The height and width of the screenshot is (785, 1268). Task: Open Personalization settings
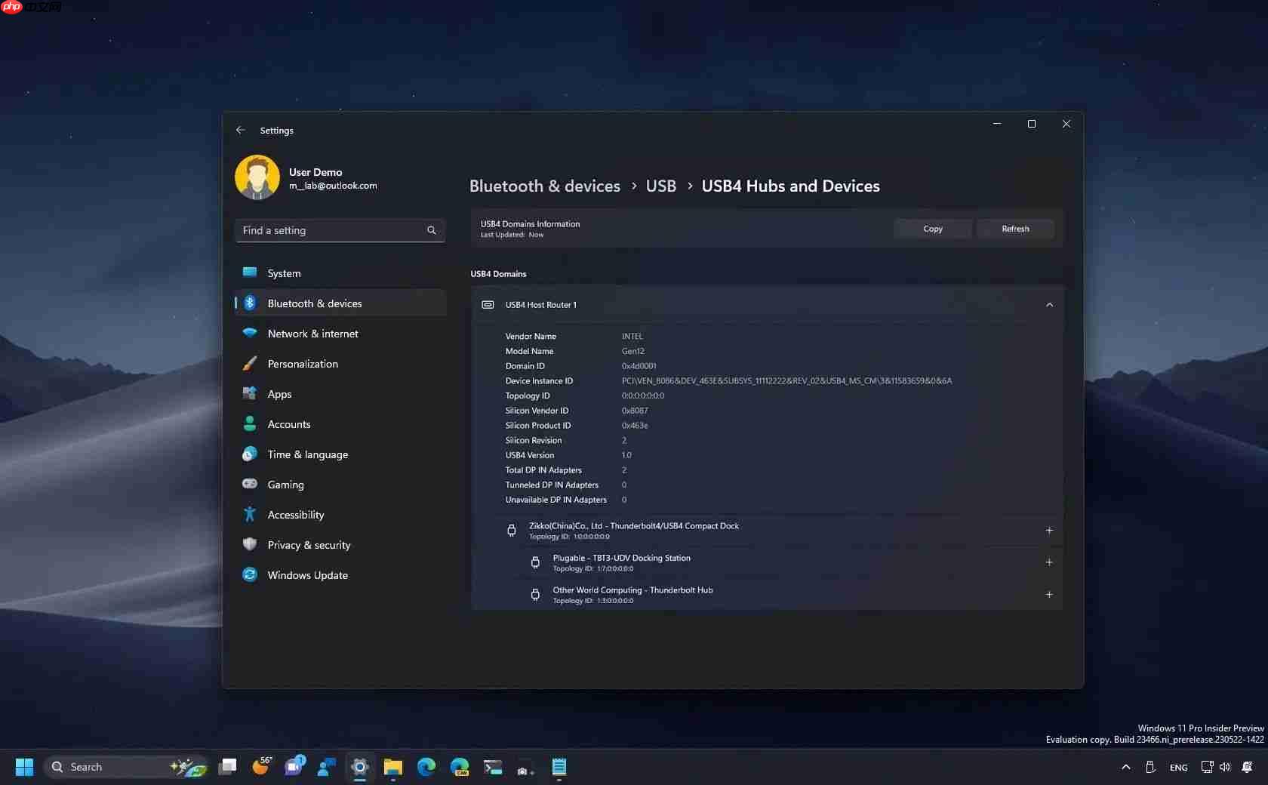[x=340, y=364]
